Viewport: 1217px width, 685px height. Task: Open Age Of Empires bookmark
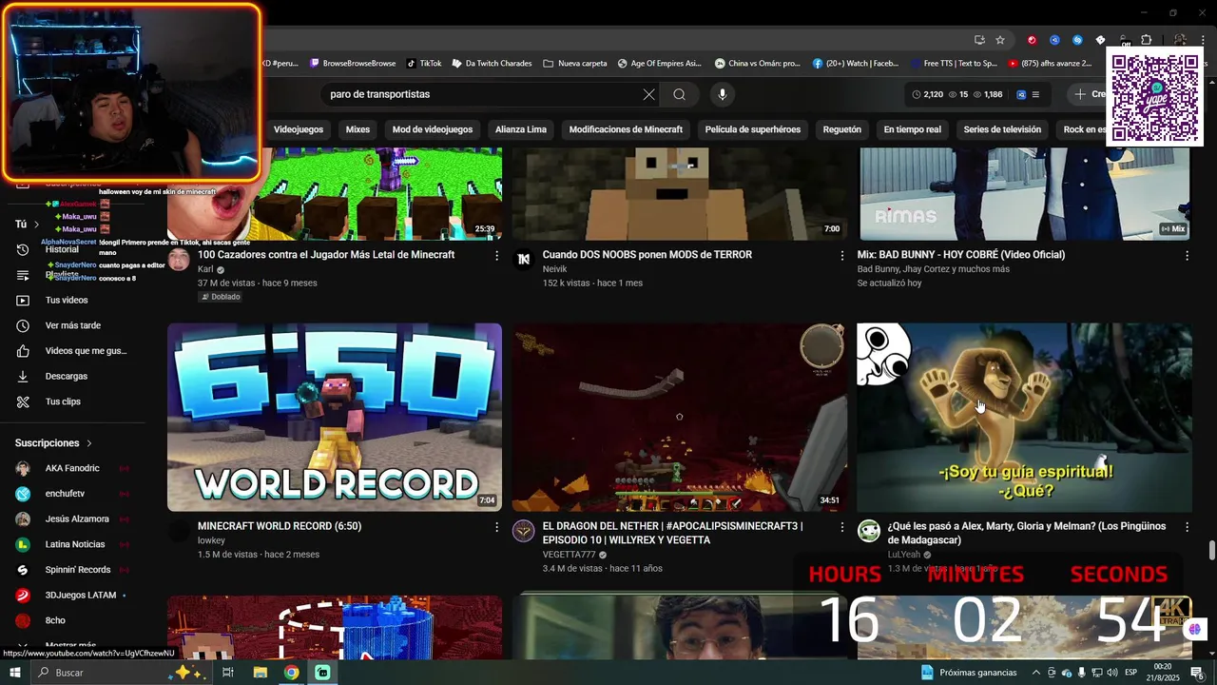(660, 64)
